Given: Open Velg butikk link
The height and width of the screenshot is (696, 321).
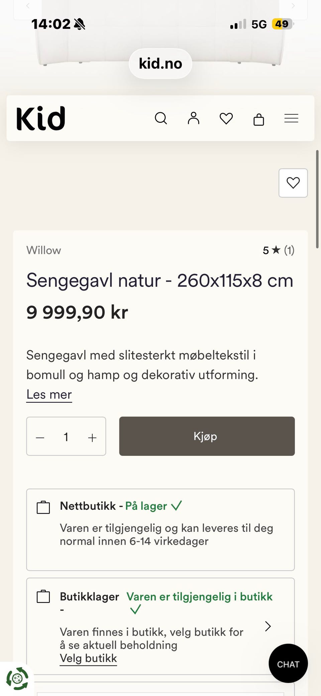Looking at the screenshot, I should [x=88, y=658].
